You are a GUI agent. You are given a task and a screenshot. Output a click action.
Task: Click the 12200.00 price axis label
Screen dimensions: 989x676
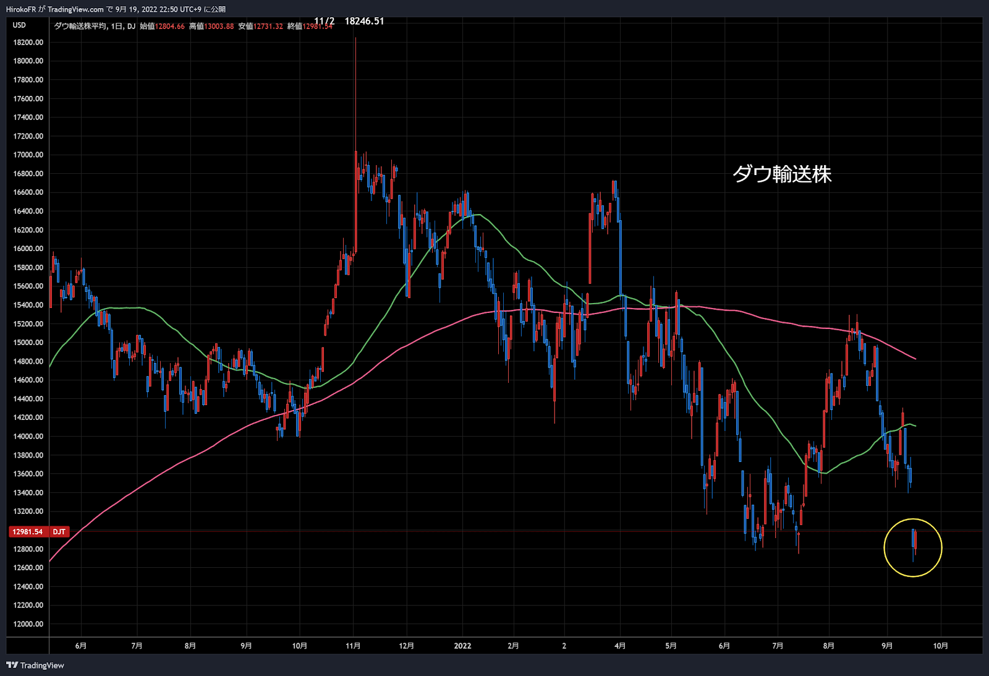pyautogui.click(x=28, y=605)
